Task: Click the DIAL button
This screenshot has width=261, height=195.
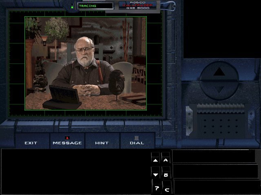Action: pos(137,141)
